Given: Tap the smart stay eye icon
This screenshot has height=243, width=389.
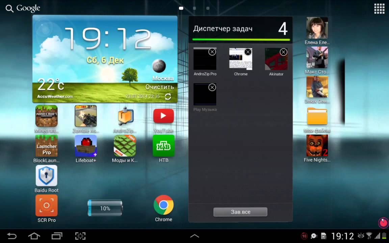Looking at the screenshot, I should pyautogui.click(x=361, y=236).
